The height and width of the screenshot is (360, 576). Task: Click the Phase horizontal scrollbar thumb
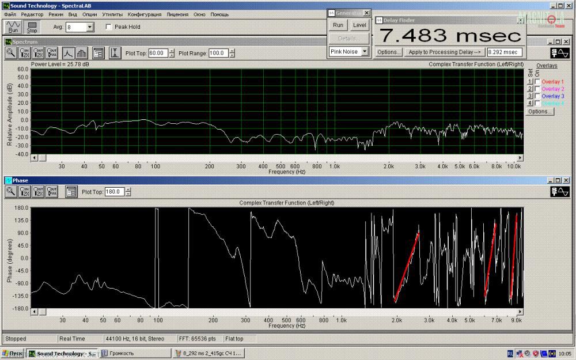43,312
